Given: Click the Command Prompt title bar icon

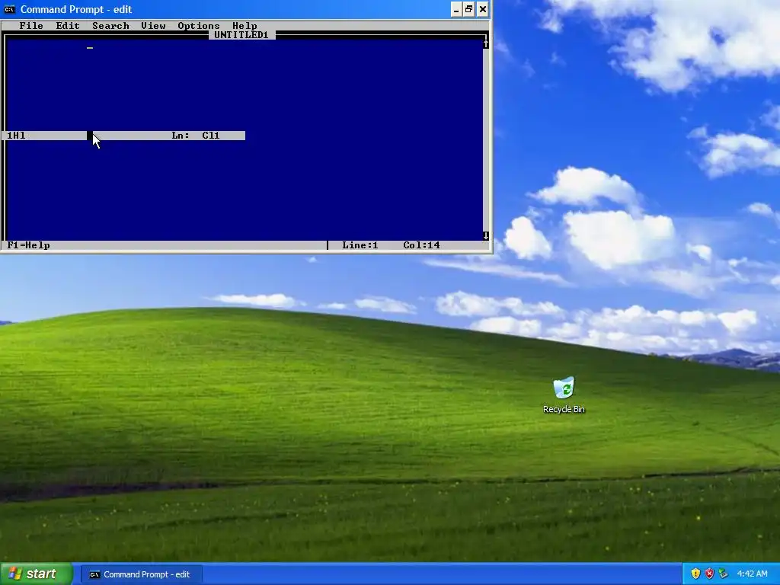Looking at the screenshot, I should pyautogui.click(x=9, y=9).
